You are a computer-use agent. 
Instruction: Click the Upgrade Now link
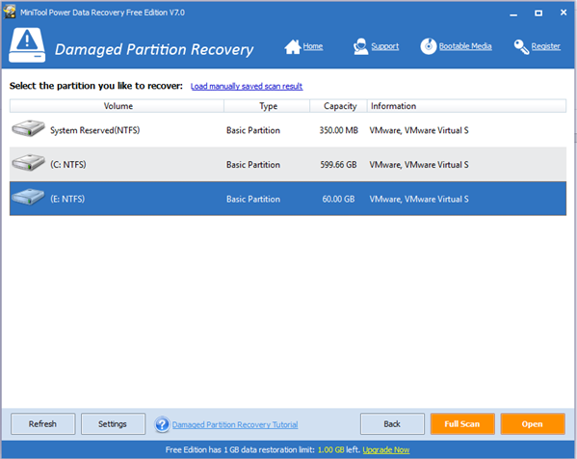pos(386,449)
